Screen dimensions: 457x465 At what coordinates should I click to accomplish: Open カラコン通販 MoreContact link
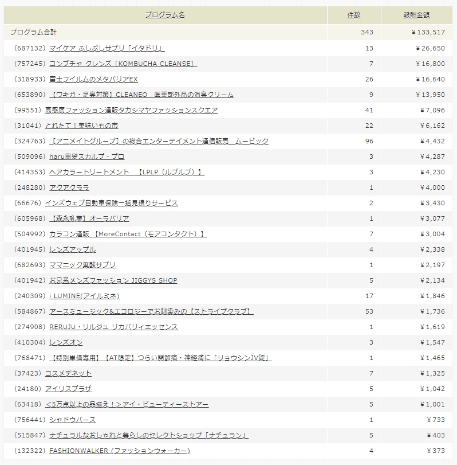(128, 234)
